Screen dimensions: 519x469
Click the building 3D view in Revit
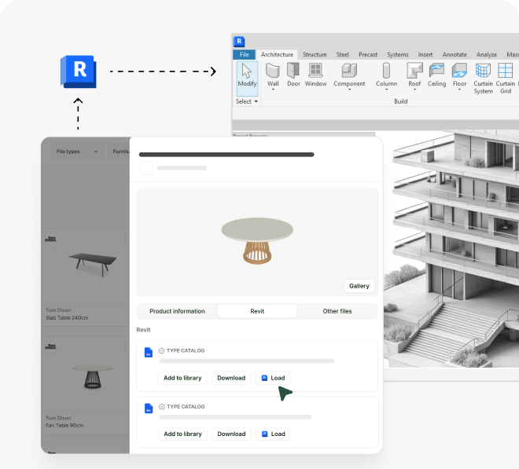click(451, 249)
